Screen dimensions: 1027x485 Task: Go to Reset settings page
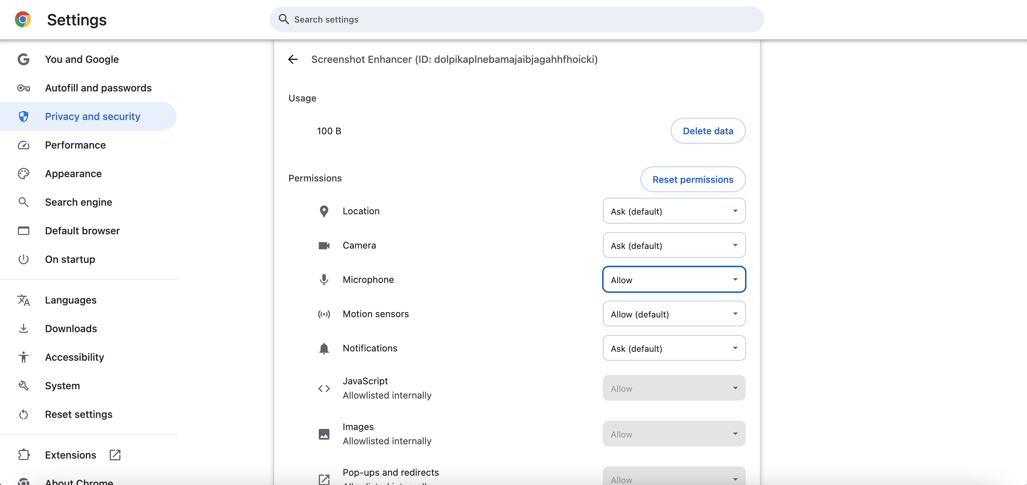tap(88, 414)
